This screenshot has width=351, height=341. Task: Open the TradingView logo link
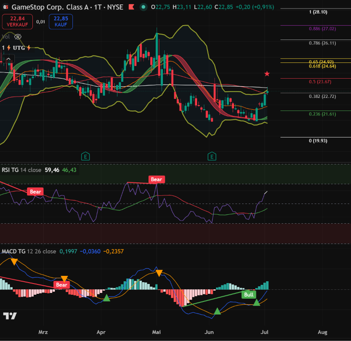(x=10, y=316)
